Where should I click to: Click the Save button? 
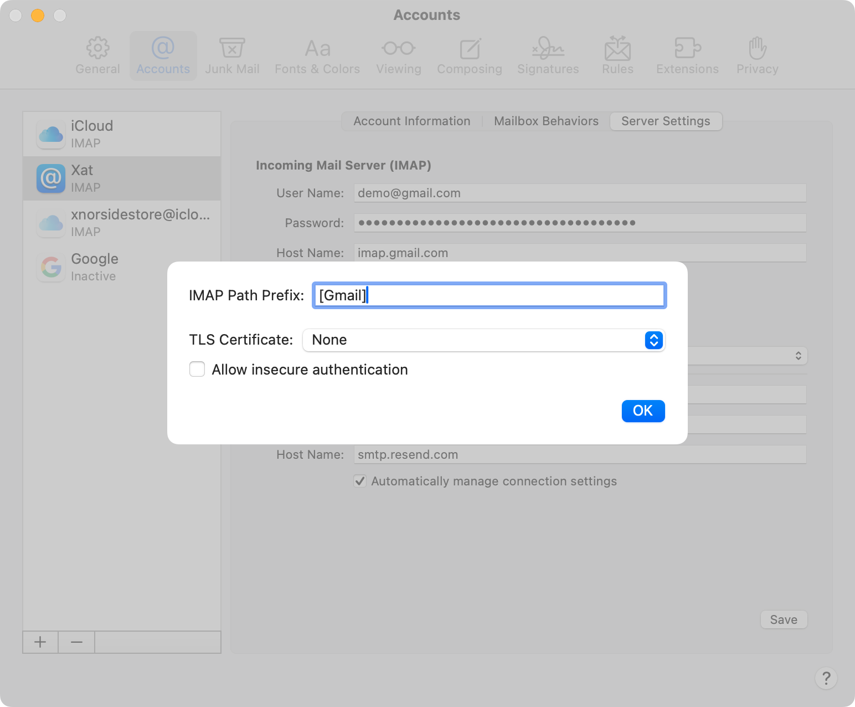(784, 619)
